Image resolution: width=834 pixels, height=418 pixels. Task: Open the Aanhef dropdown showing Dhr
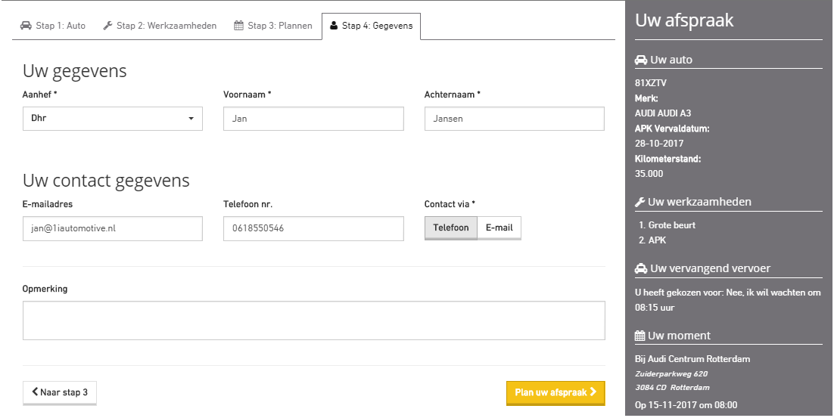[x=112, y=119]
